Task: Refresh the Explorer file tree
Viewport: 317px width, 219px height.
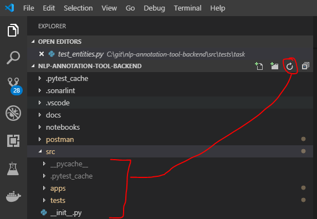Action: pyautogui.click(x=290, y=66)
